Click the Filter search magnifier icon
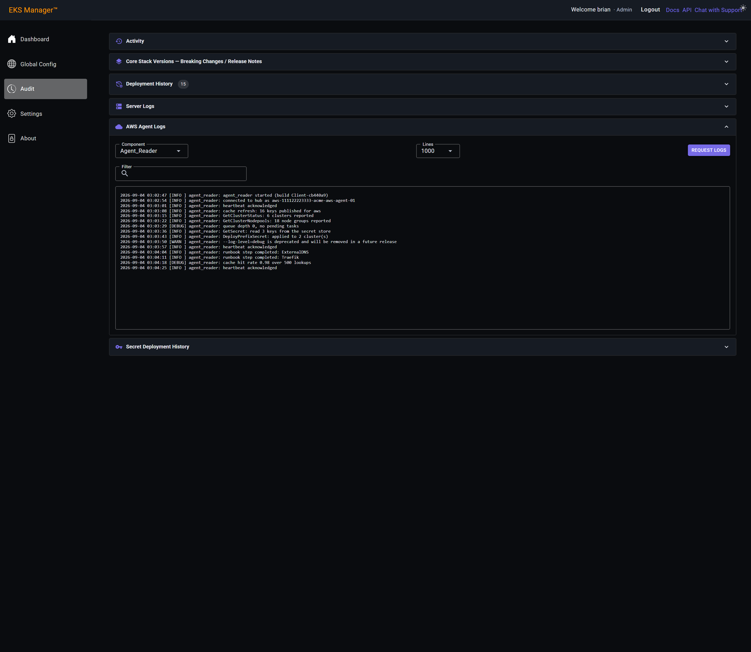This screenshot has height=652, width=751. pos(125,173)
